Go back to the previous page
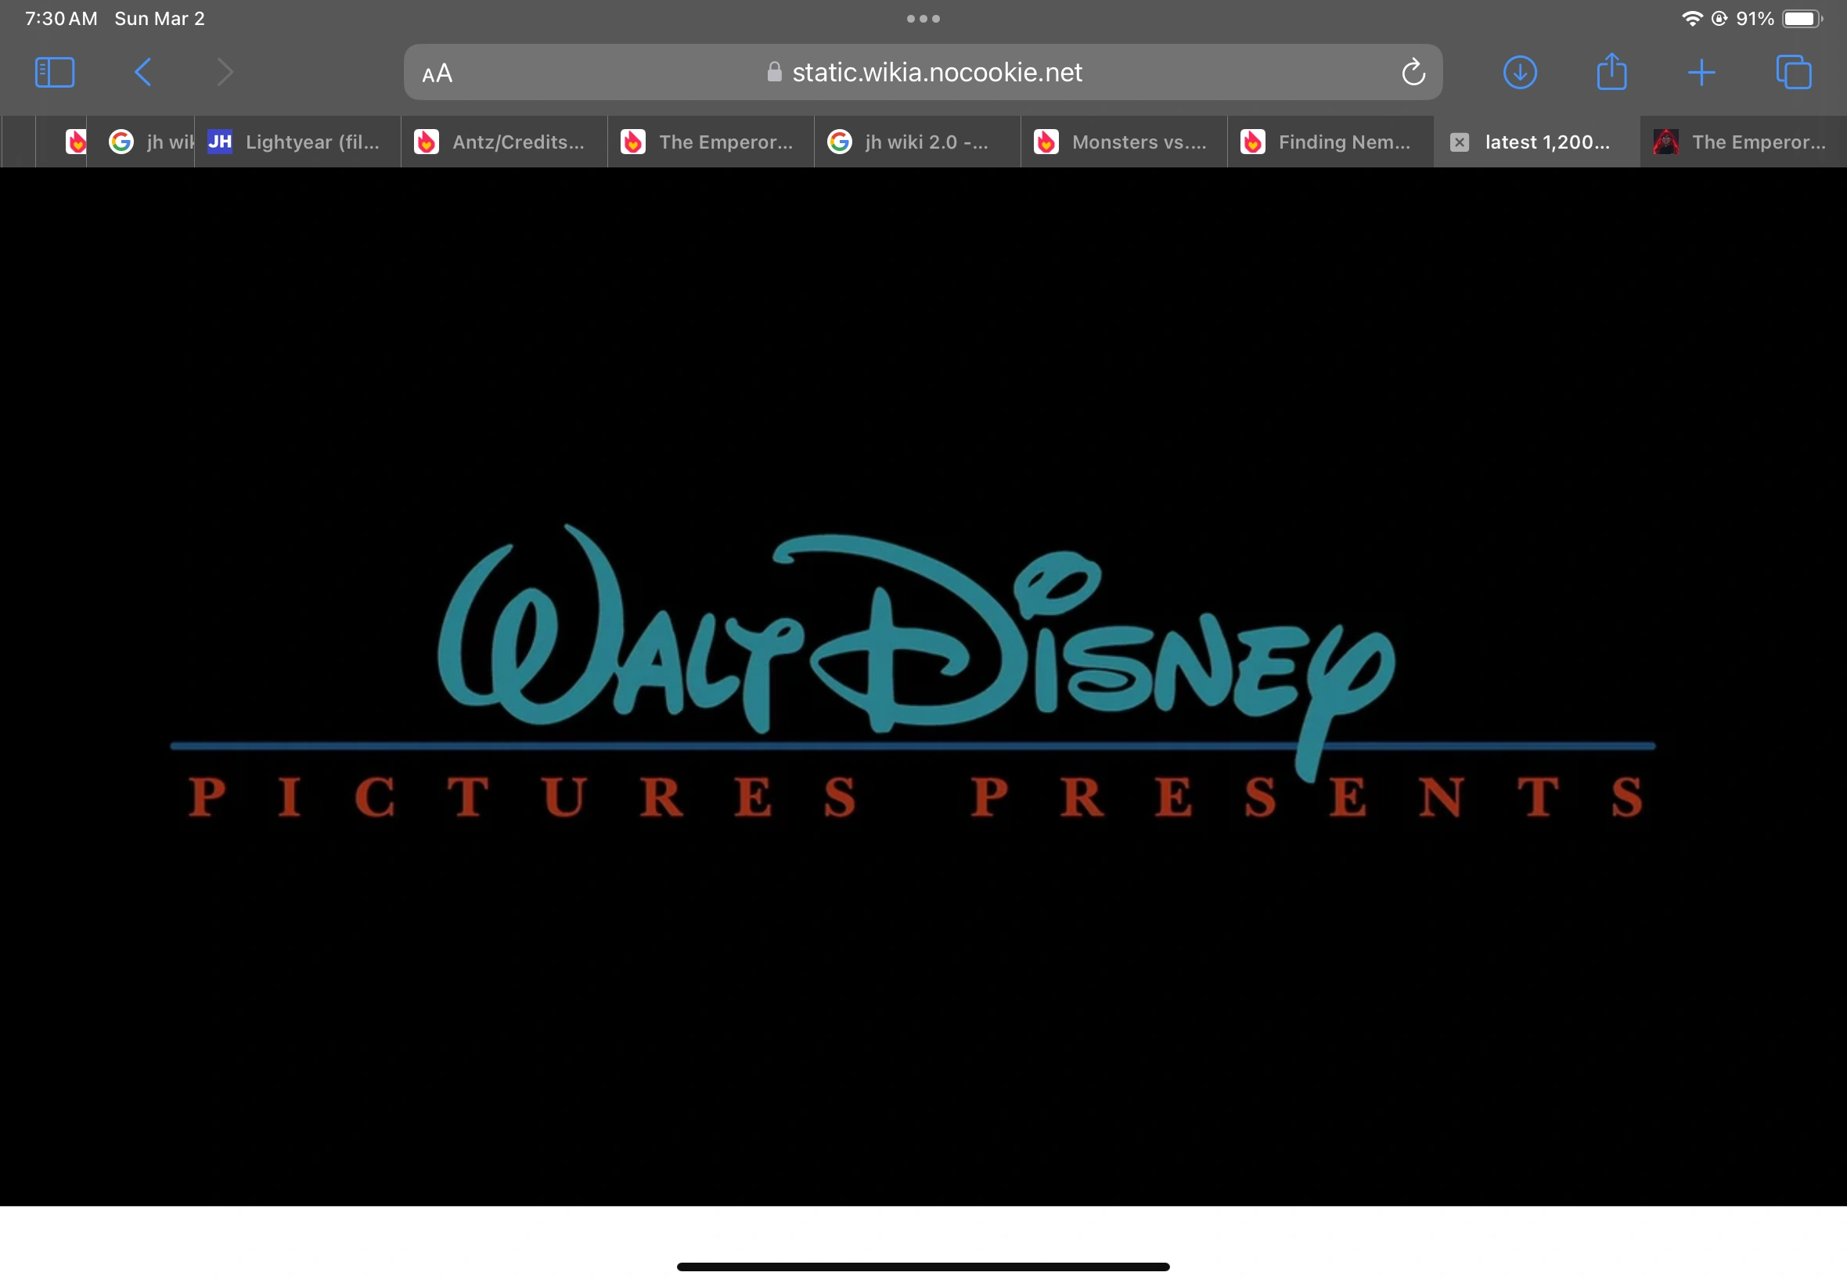The image size is (1847, 1283). [x=142, y=72]
